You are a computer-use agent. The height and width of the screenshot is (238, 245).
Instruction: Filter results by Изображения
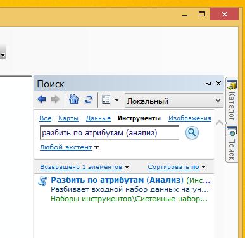tap(190, 118)
